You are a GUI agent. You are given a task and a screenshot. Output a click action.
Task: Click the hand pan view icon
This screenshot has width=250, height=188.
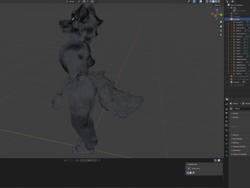(221, 26)
